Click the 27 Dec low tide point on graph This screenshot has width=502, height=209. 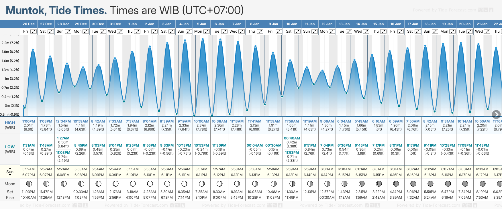tap(42, 101)
